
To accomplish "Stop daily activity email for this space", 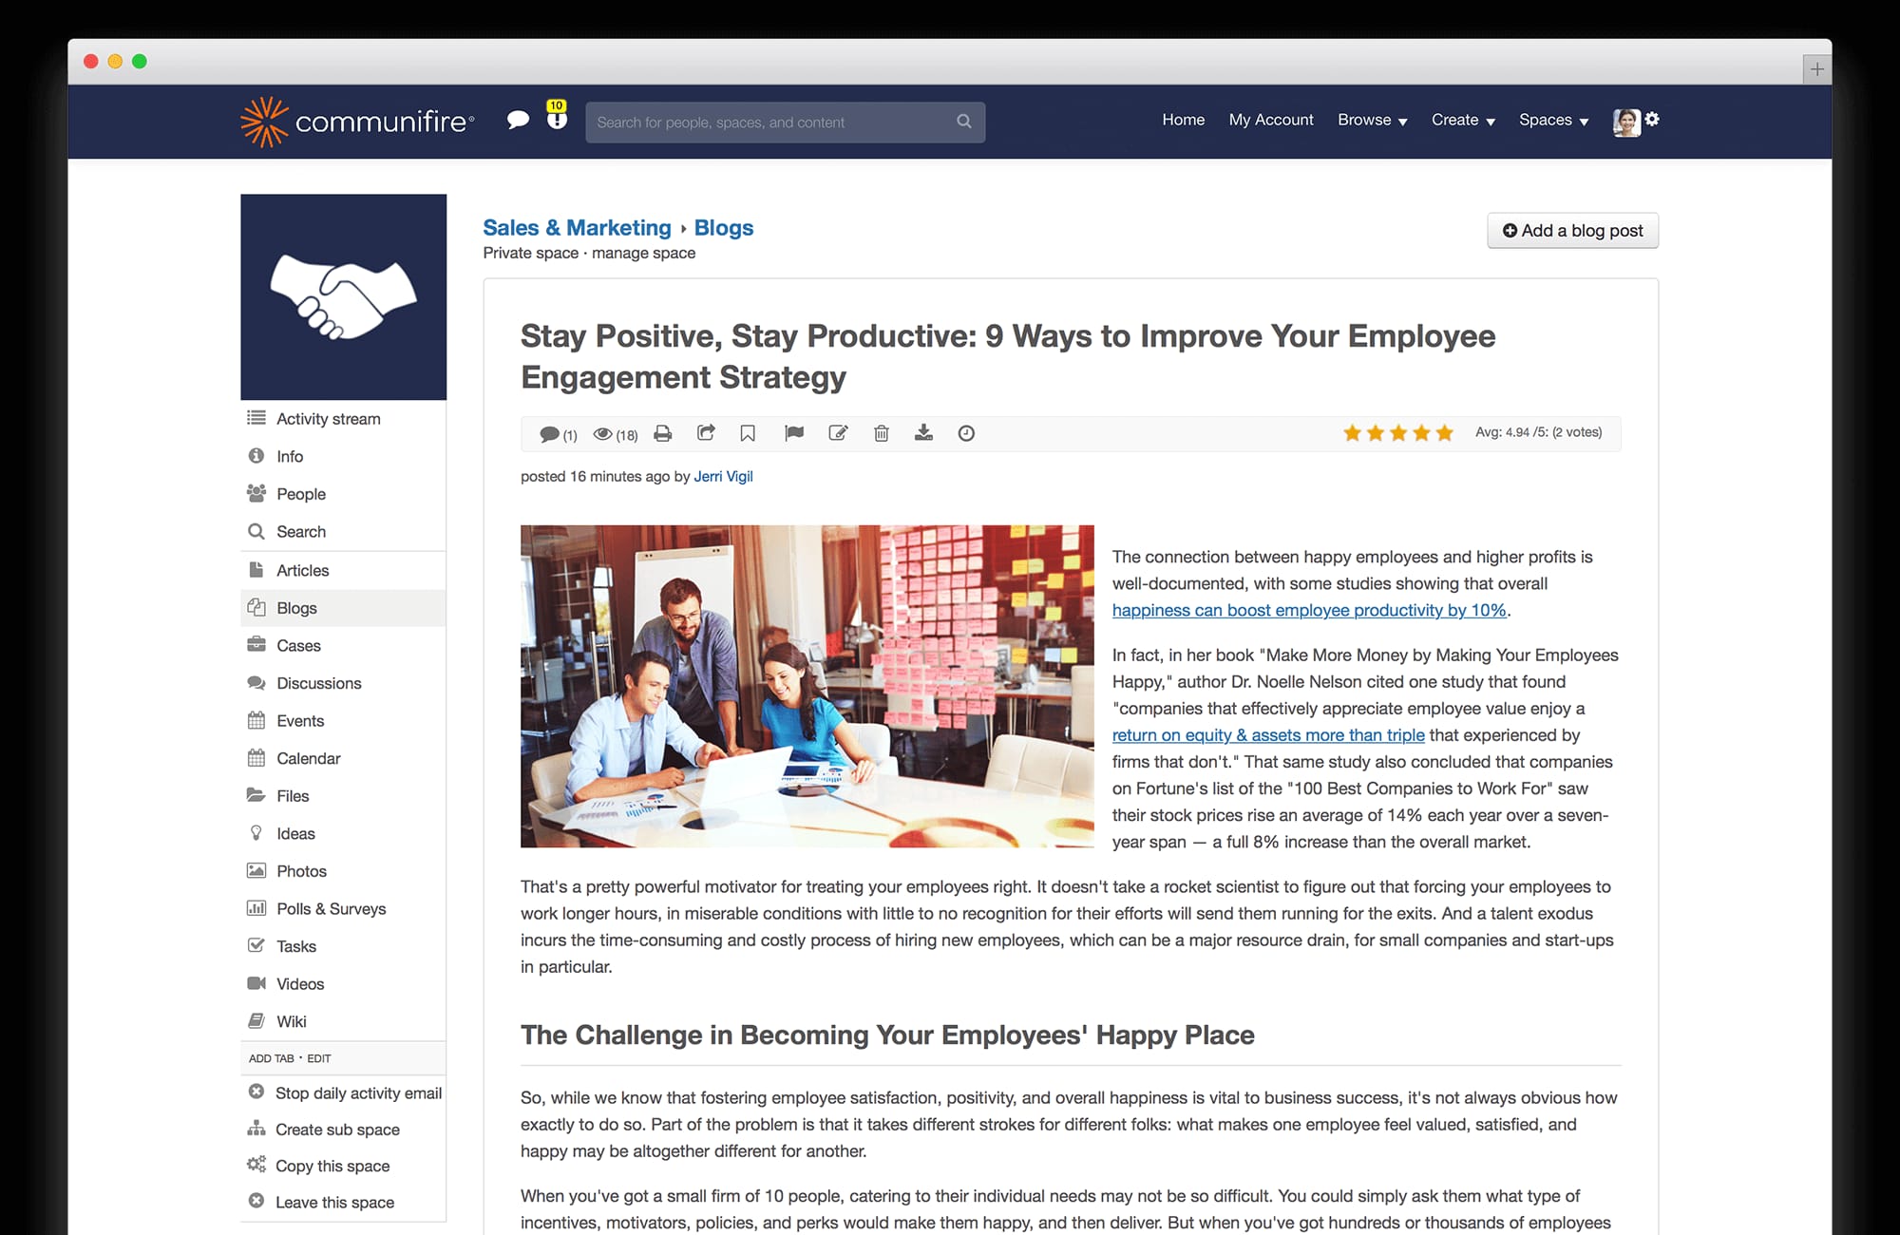I will pyautogui.click(x=358, y=1092).
